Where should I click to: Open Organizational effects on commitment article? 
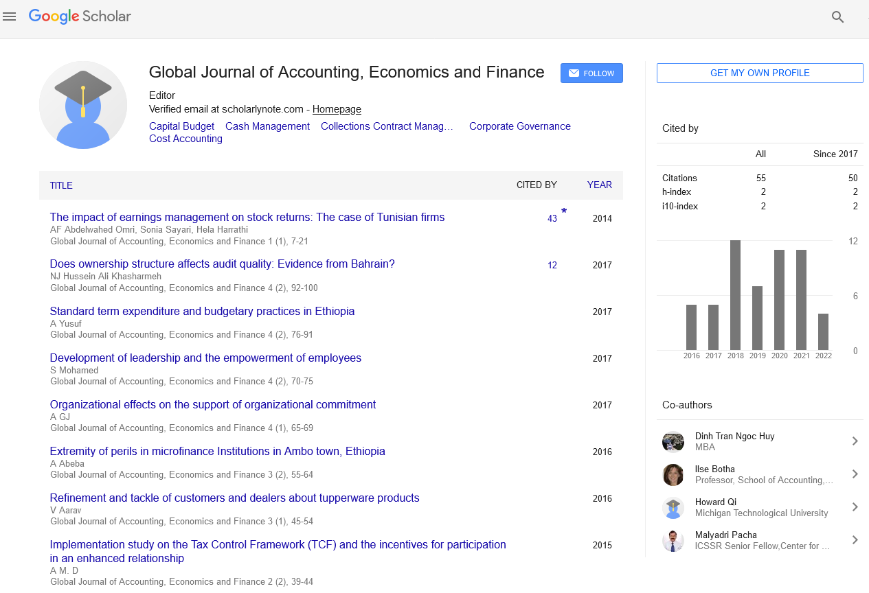213,404
